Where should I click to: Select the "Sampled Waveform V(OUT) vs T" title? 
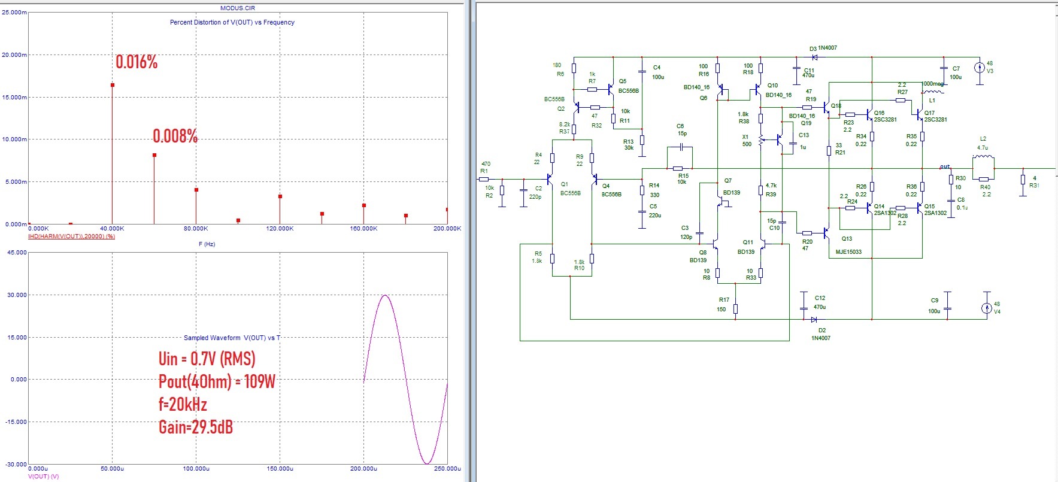(x=232, y=338)
